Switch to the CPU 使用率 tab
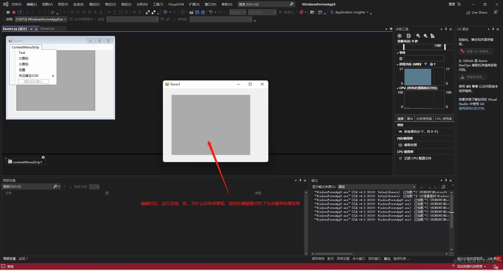The image size is (503, 271). pos(443,119)
